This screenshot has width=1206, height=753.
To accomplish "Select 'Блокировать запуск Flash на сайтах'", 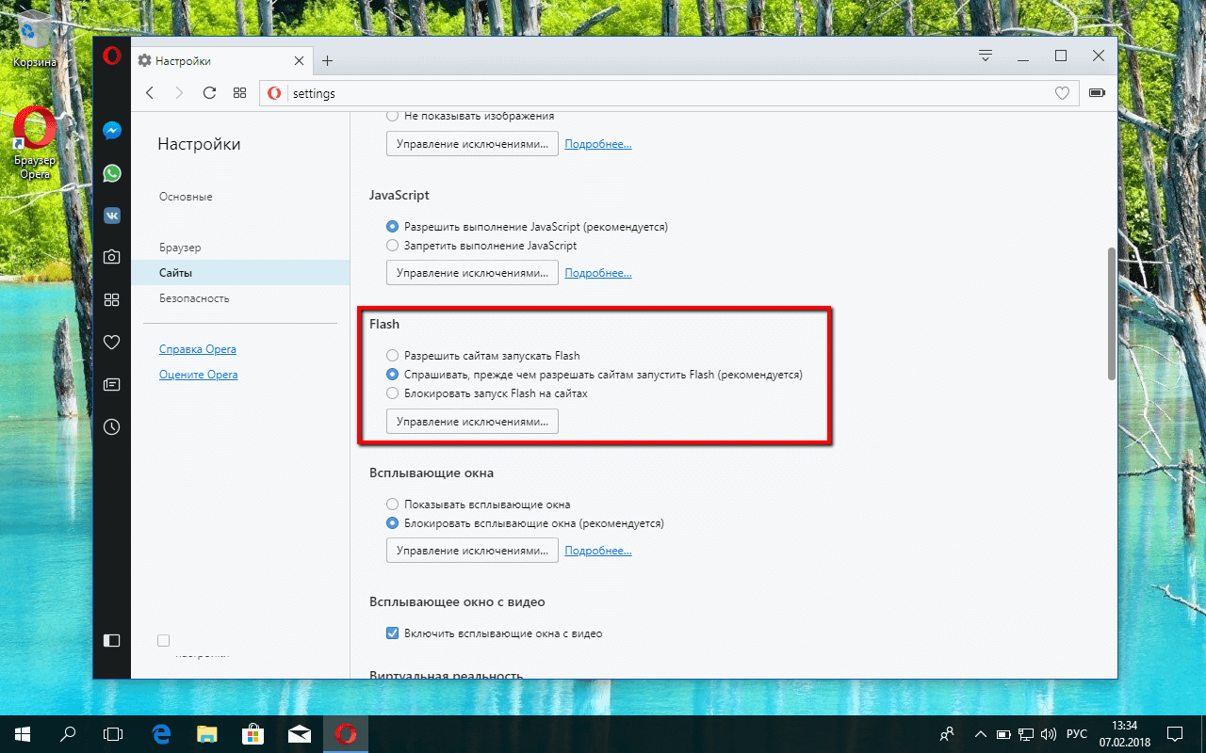I will click(x=392, y=393).
